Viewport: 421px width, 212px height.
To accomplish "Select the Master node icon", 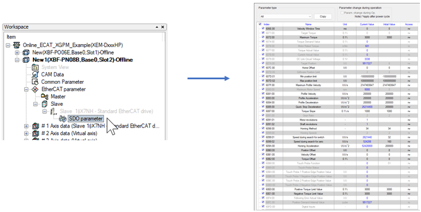I will (x=45, y=96).
